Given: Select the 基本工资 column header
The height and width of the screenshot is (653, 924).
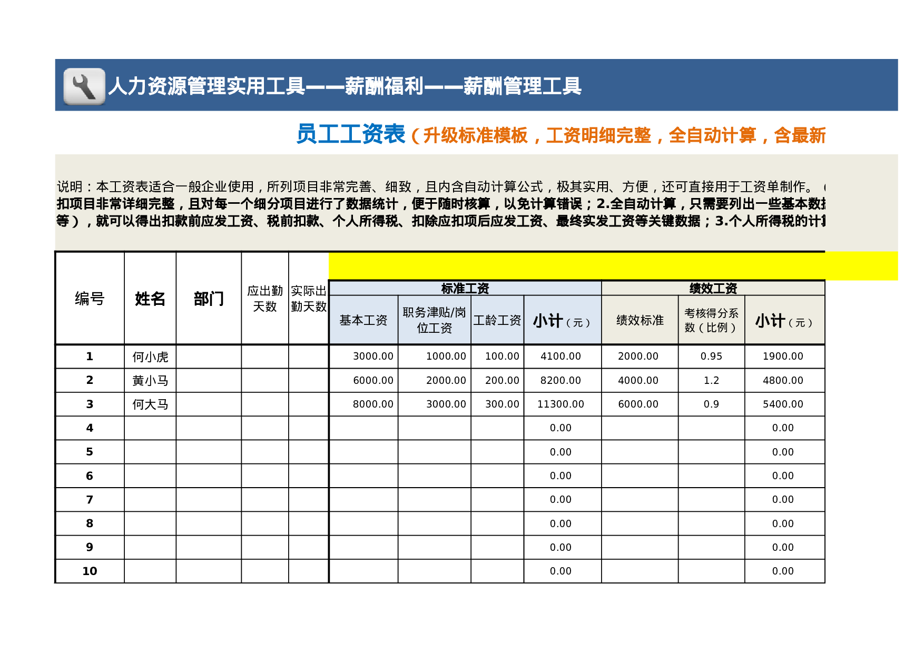Looking at the screenshot, I should coord(363,320).
